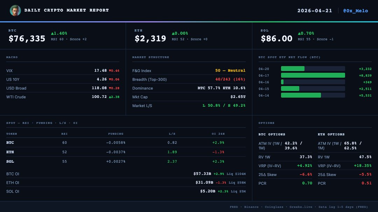Select the BTC ATM IV 42.2% / 39.6% value
The image size is (378, 212).
[x=294, y=146]
